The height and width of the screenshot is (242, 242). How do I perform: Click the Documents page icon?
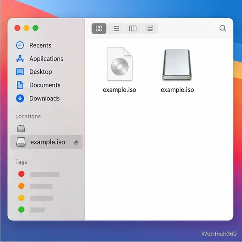(x=20, y=85)
